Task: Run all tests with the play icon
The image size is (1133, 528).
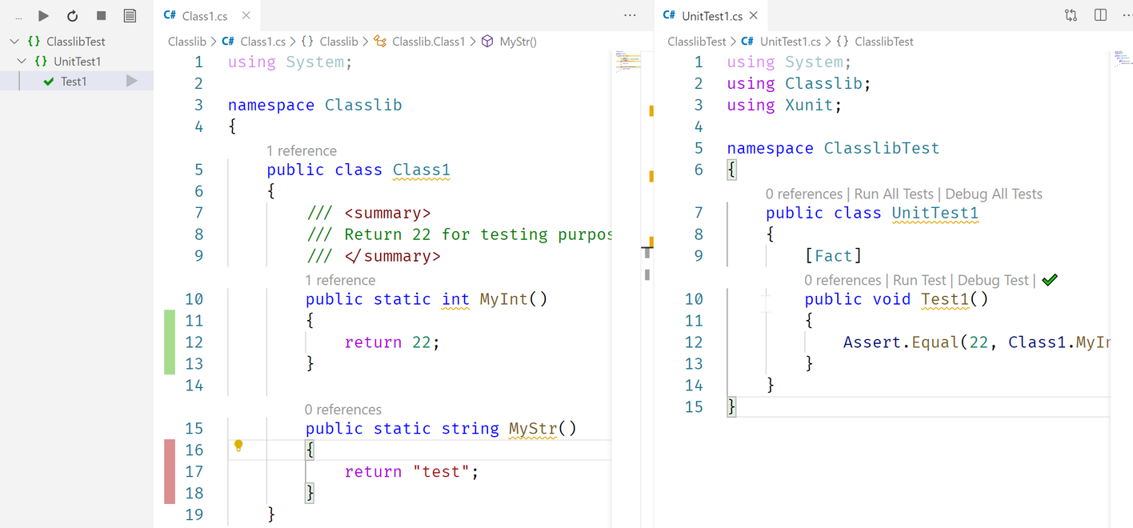Action: coord(44,15)
